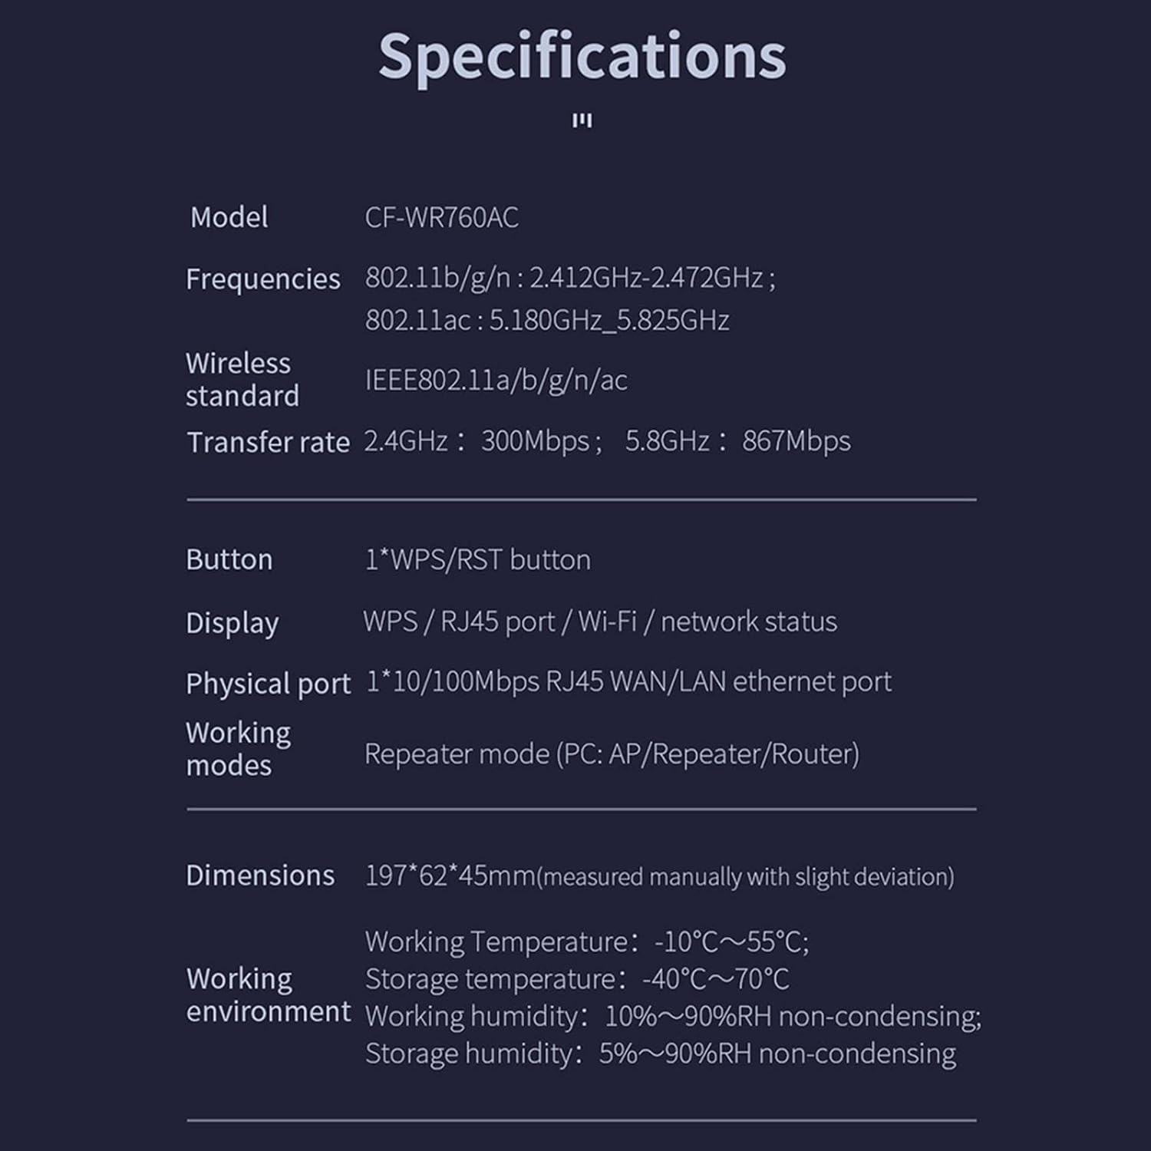Select the 802.11ac 5GHz frequency range
Viewport: 1151px width, 1151px height.
tap(546, 320)
